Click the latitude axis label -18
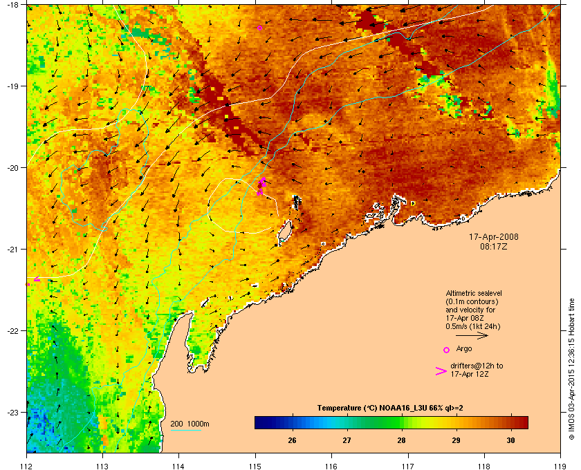581x470 pixels. [x=12, y=4]
